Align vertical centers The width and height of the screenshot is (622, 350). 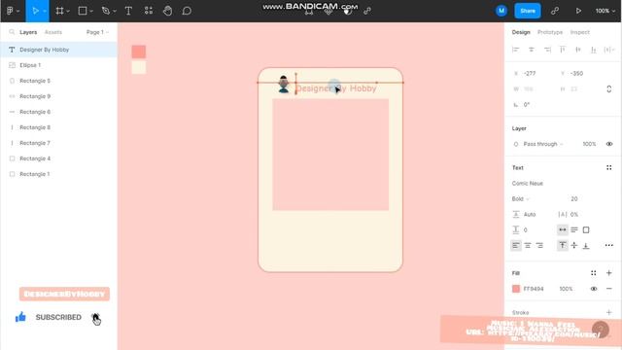(578, 50)
